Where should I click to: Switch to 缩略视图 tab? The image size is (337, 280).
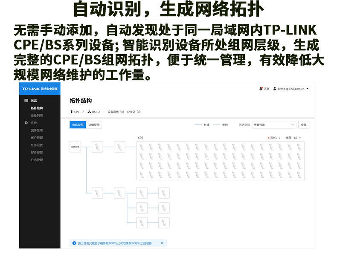click(x=78, y=125)
